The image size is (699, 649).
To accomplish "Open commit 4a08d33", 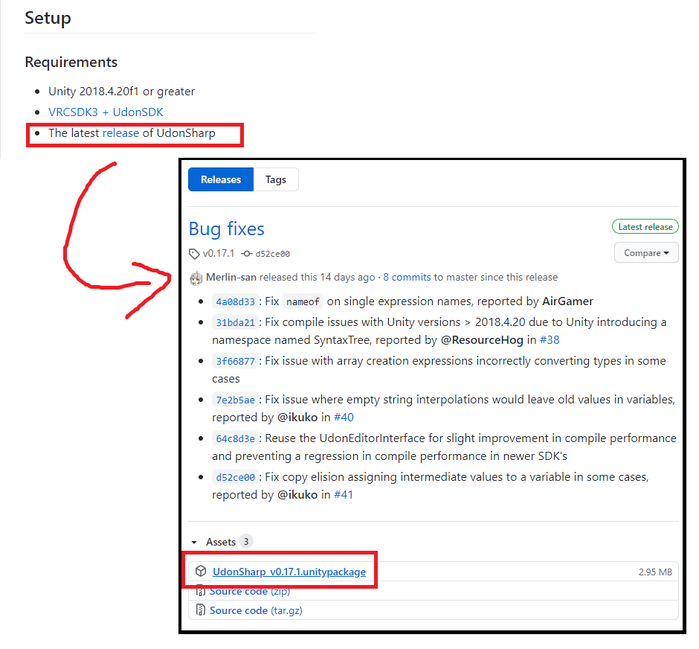I will (235, 302).
